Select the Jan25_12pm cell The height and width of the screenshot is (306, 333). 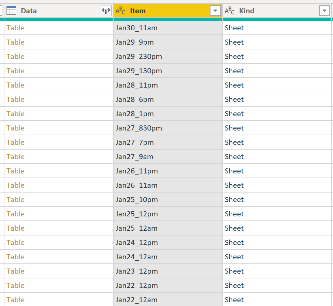pyautogui.click(x=168, y=214)
